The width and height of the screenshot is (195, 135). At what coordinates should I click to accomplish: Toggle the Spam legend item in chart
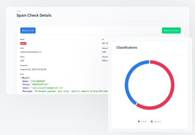[155, 121]
